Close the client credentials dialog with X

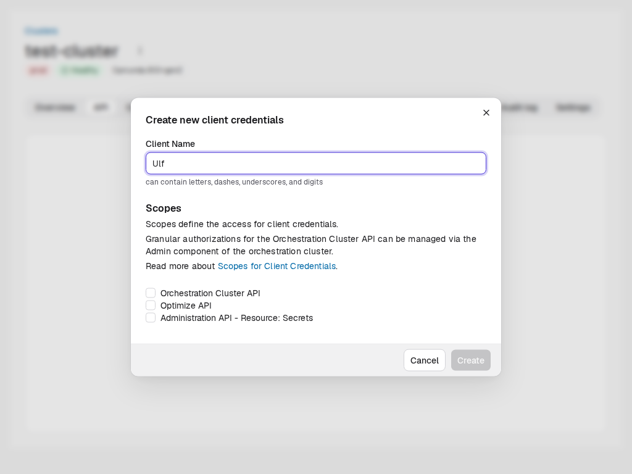486,113
